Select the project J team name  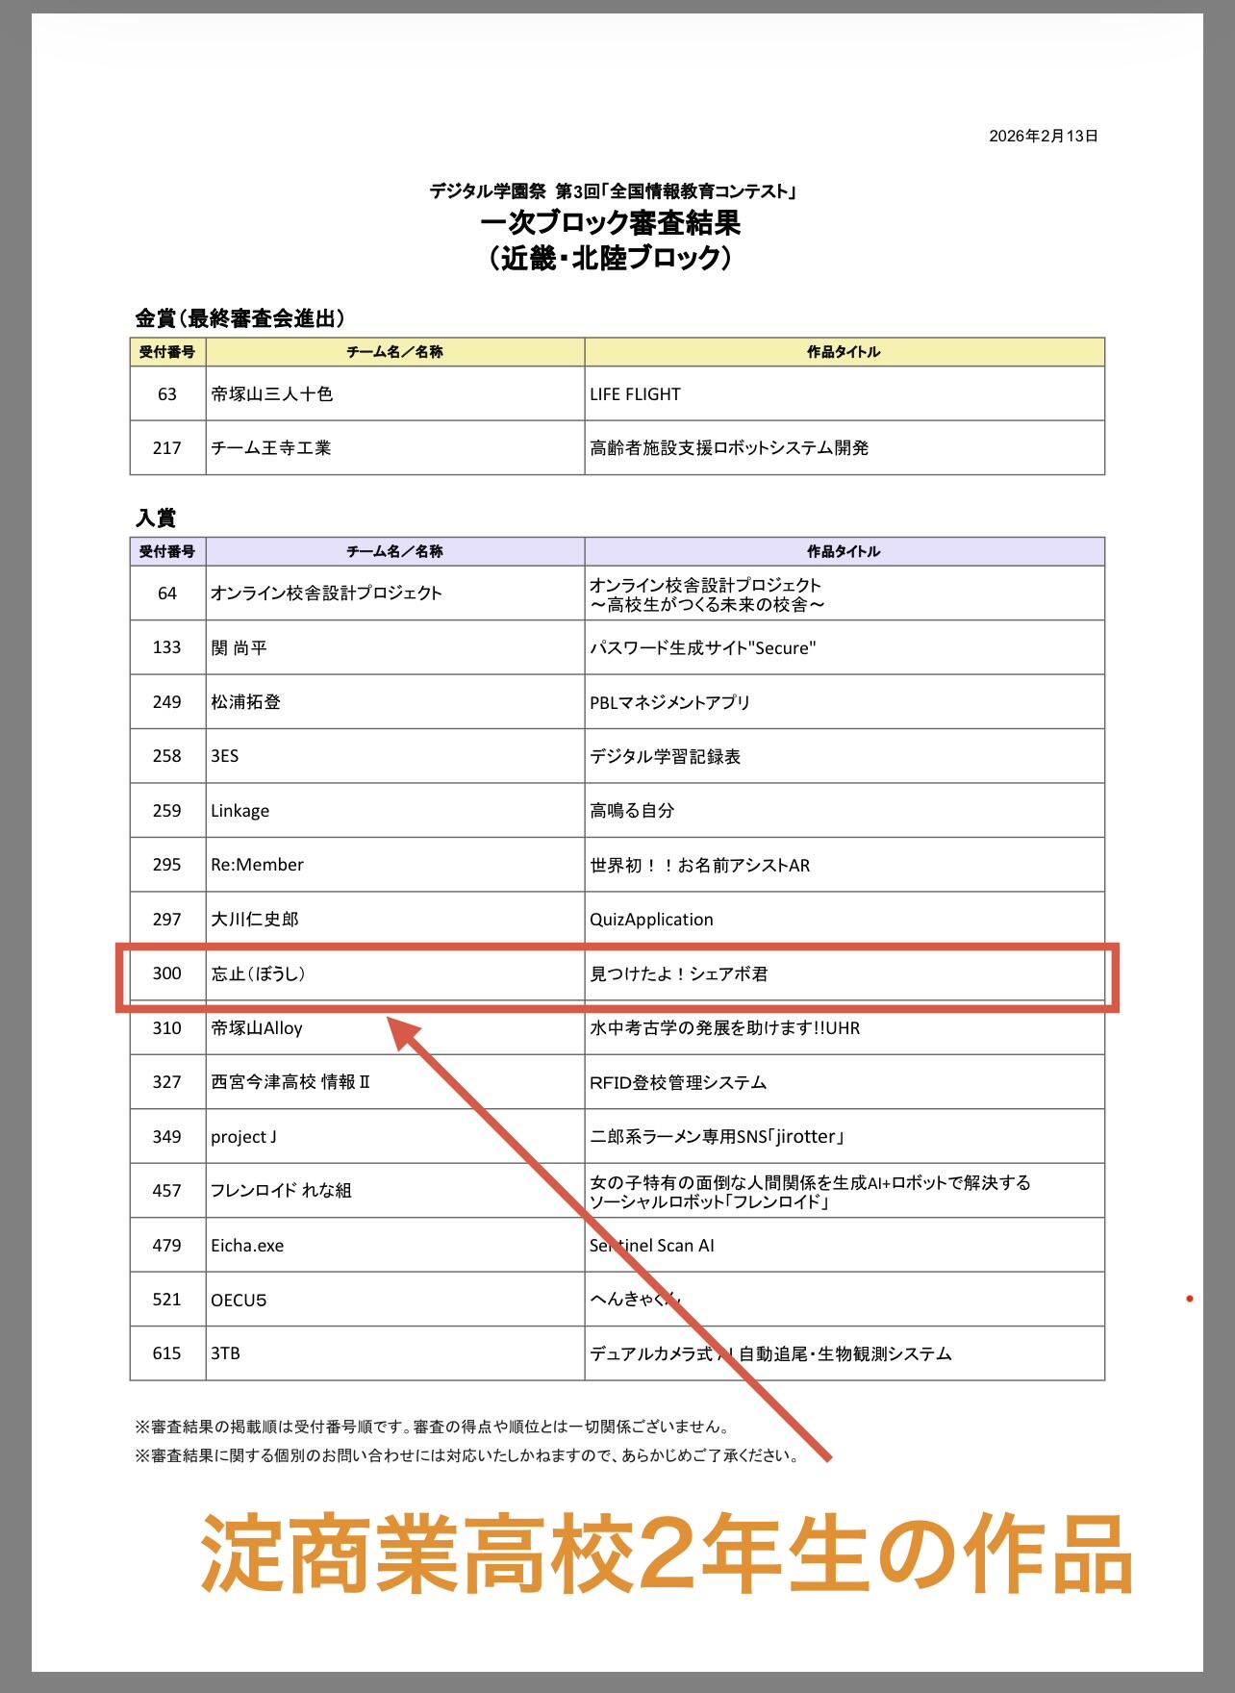(x=243, y=1137)
